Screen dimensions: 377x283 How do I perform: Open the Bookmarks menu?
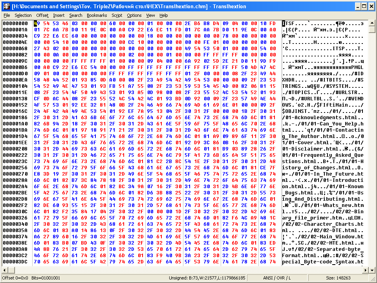(x=97, y=15)
